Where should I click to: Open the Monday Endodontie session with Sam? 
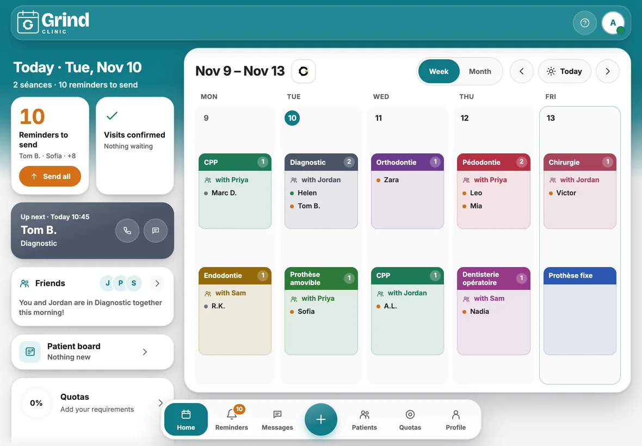tap(235, 311)
